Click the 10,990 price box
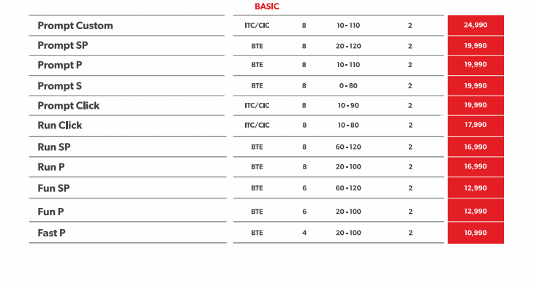534x286 pixels. [475, 233]
